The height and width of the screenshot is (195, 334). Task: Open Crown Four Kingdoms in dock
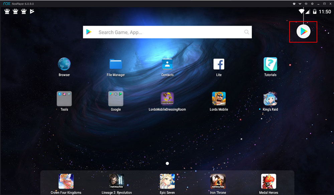point(66,181)
